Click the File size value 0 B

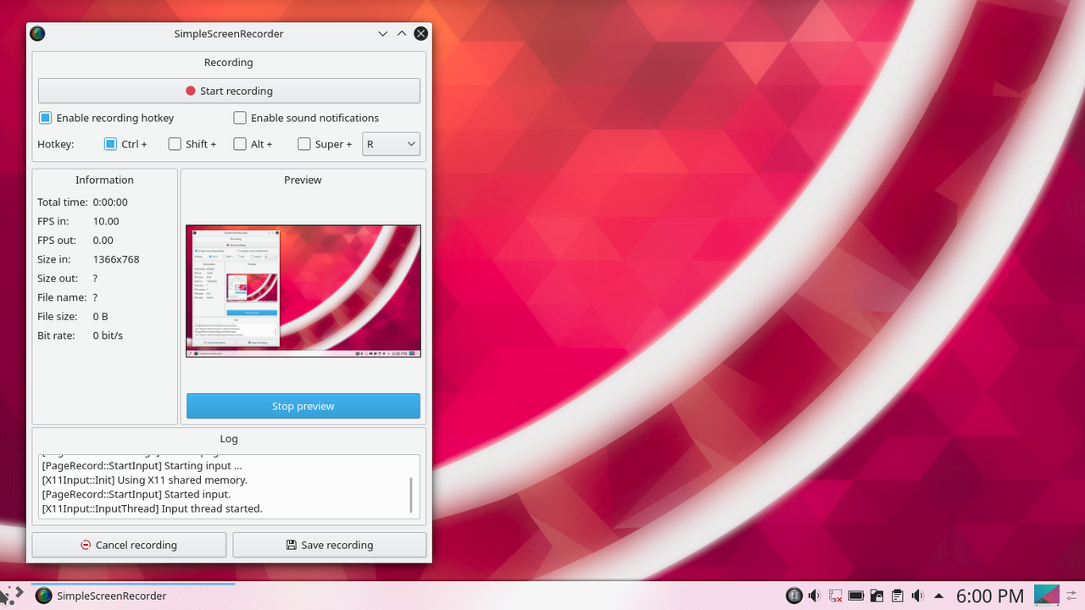coord(100,316)
